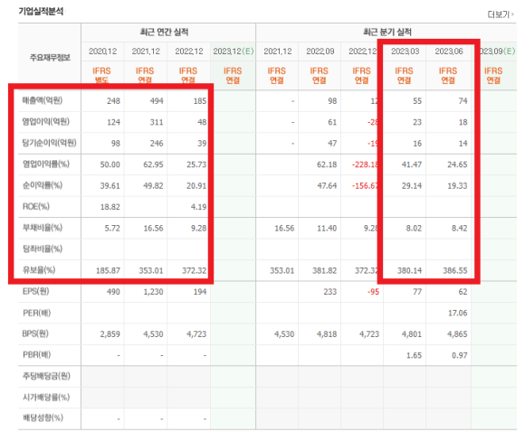
Task: Click the 2023.12(E) estimate column header
Action: (x=234, y=52)
